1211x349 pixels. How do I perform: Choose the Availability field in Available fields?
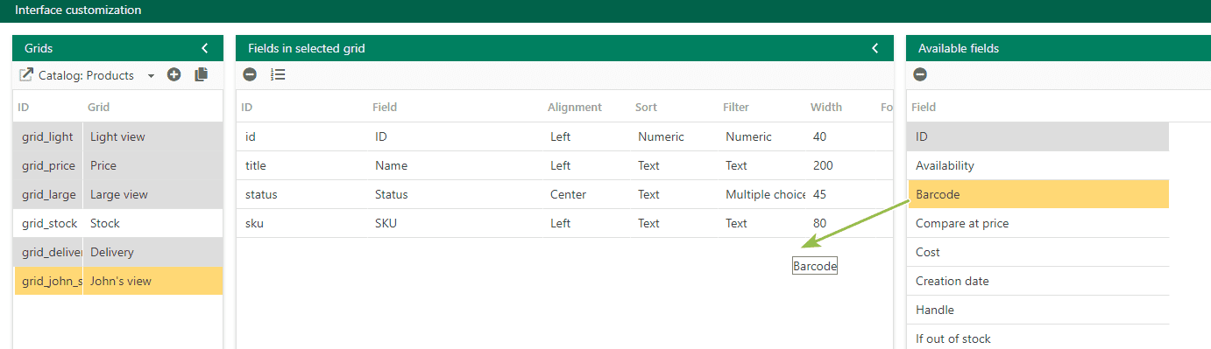[1038, 165]
